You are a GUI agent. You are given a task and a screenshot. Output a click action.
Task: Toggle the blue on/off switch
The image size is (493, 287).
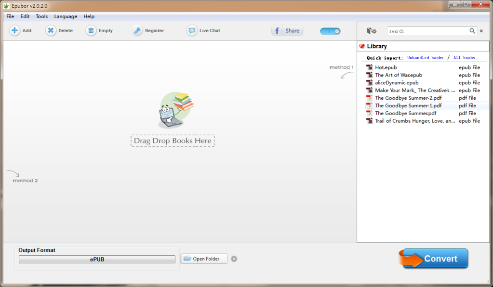coord(330,31)
